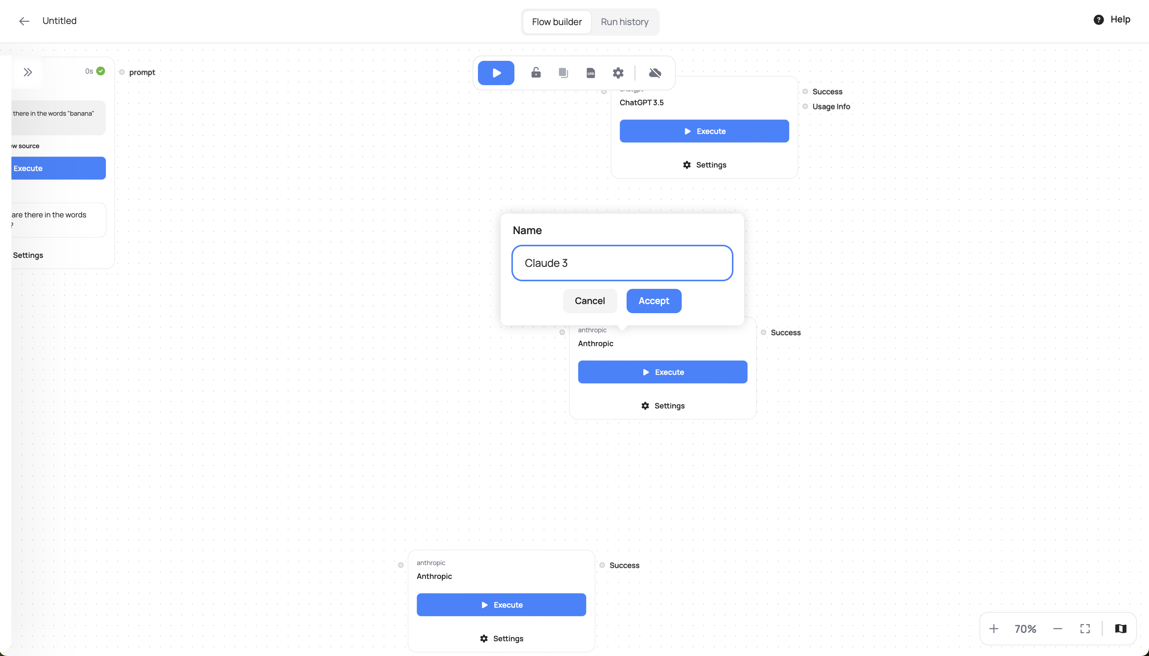Open the LOG file icon
The height and width of the screenshot is (656, 1149).
591,73
